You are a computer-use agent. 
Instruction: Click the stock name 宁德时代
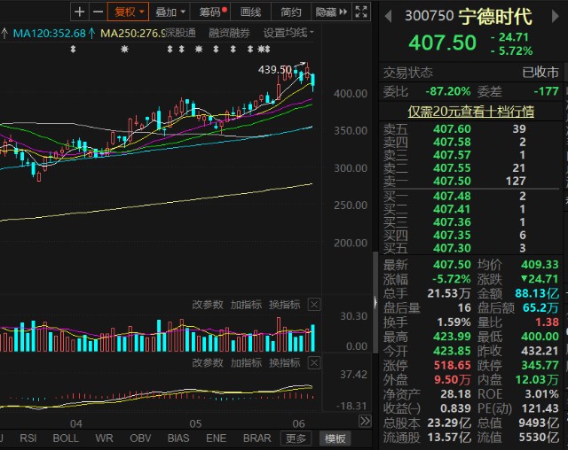click(495, 17)
